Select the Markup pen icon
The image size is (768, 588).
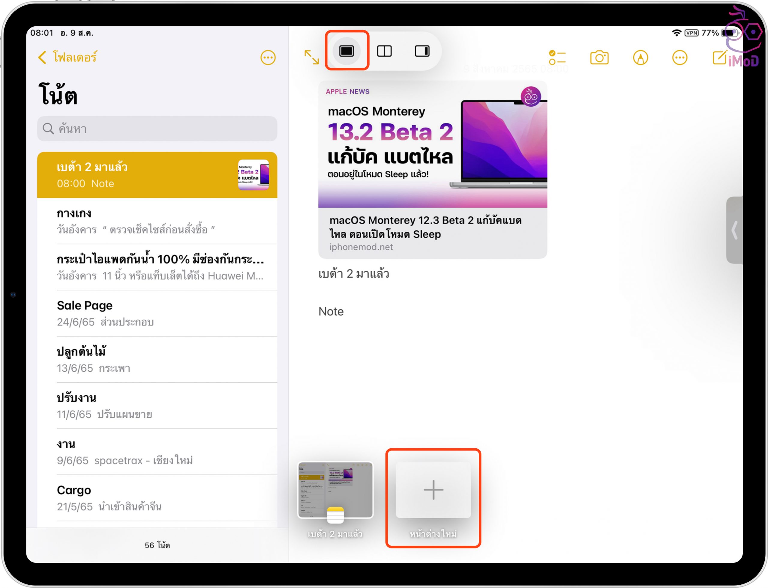640,58
